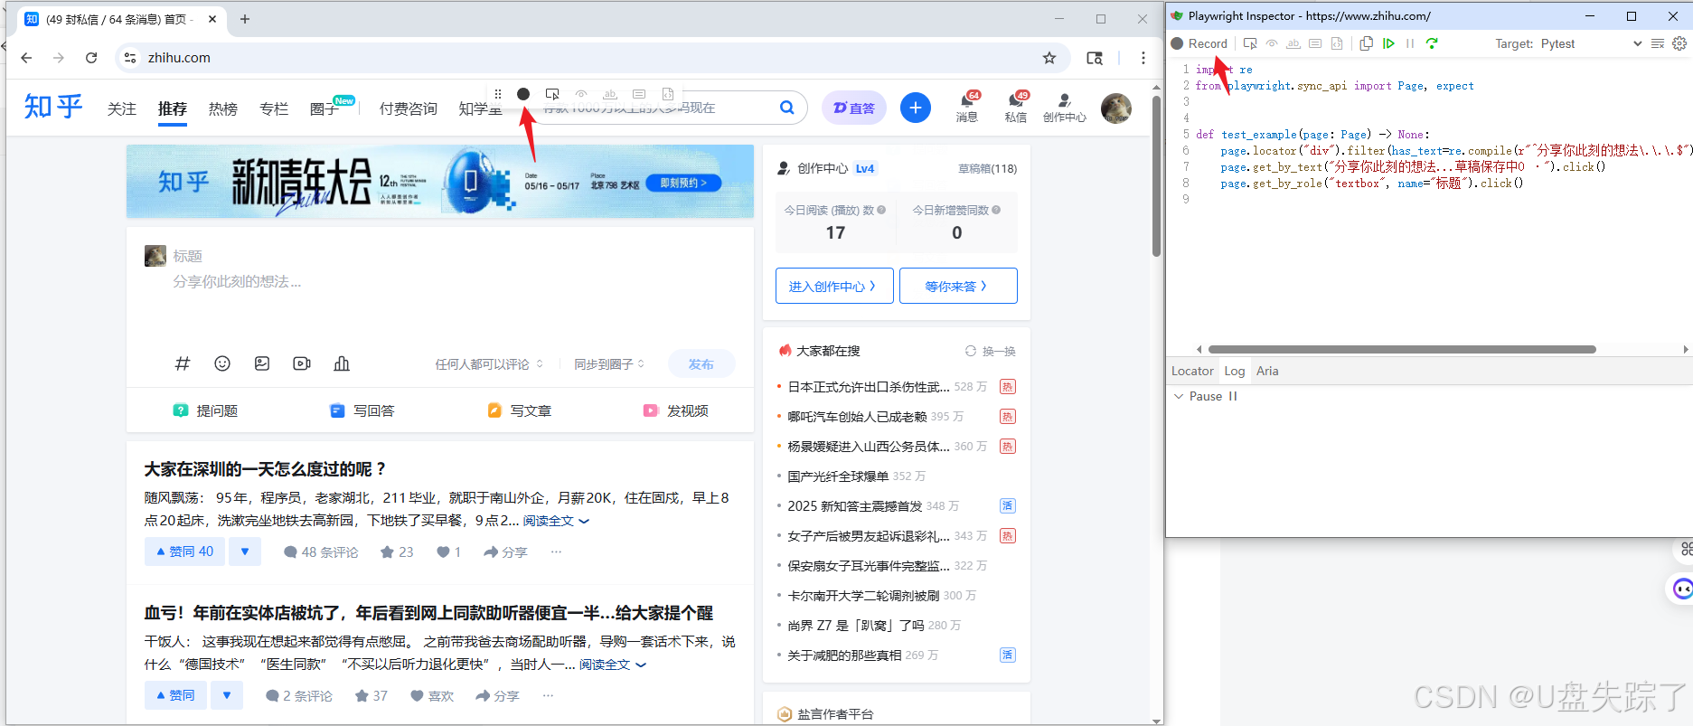This screenshot has height=726, width=1693.
Task: Switch to Log tab
Action: [x=1235, y=371]
